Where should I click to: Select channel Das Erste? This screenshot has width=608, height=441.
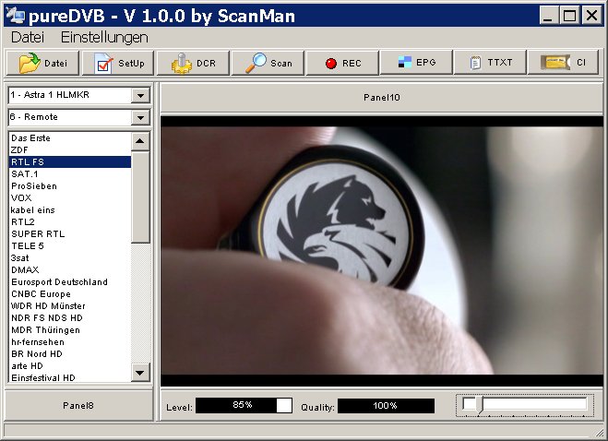70,138
